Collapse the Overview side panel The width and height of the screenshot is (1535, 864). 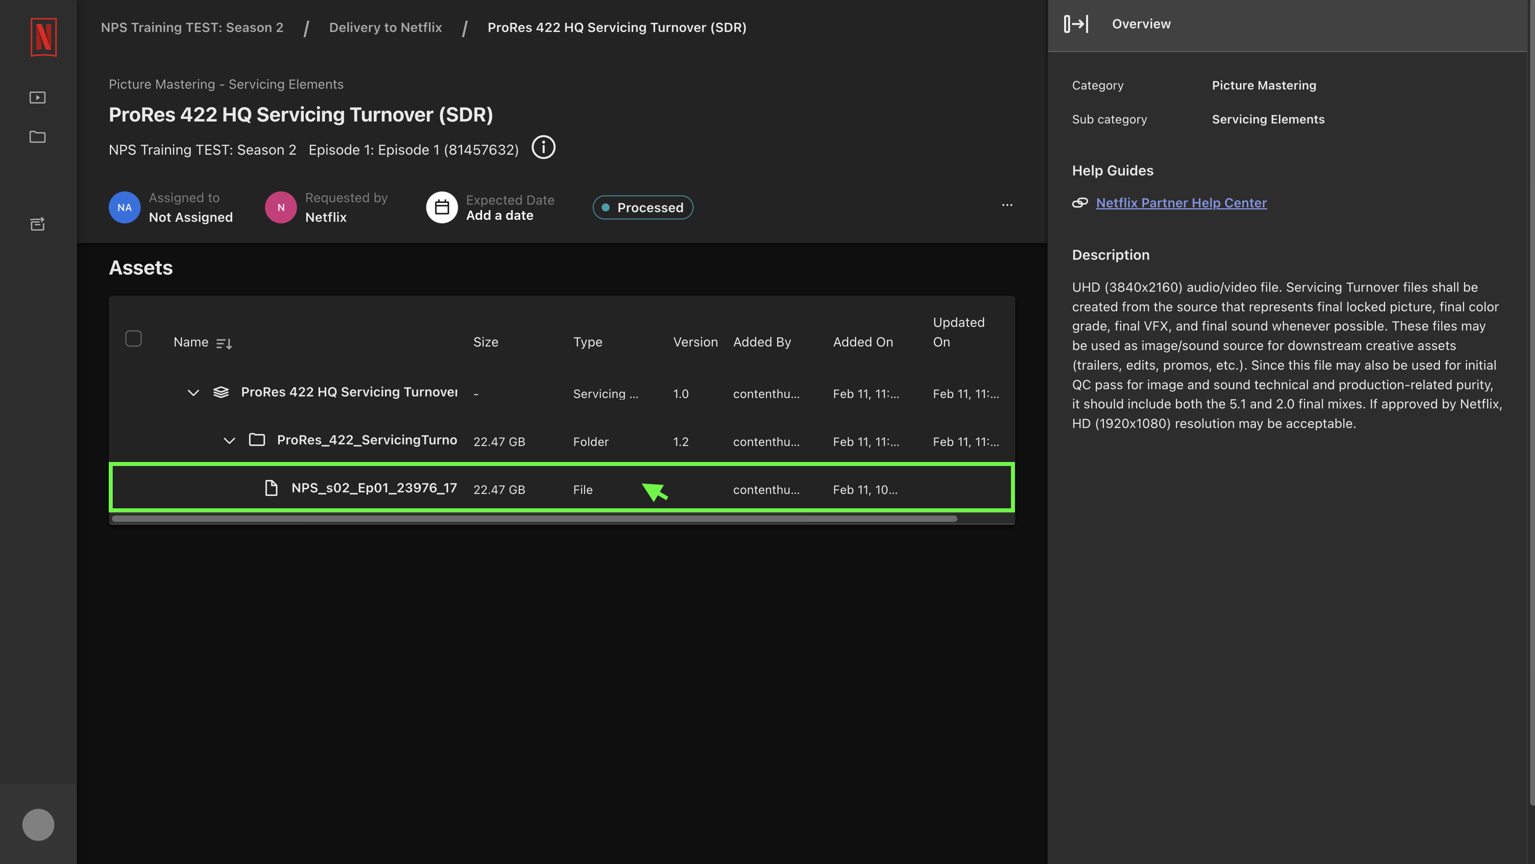(x=1076, y=24)
